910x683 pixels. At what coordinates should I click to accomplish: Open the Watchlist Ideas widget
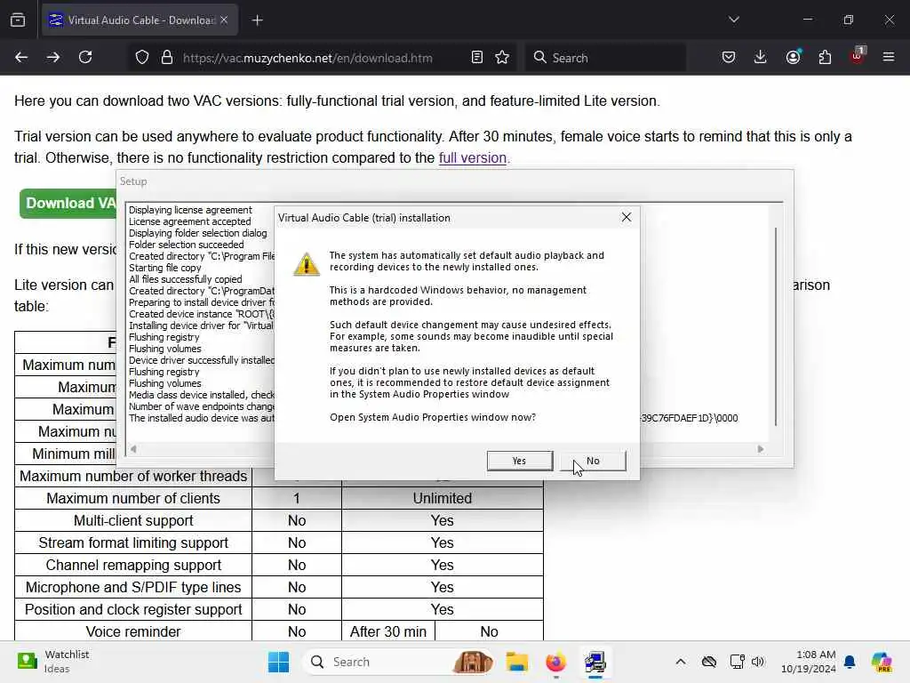point(53,662)
